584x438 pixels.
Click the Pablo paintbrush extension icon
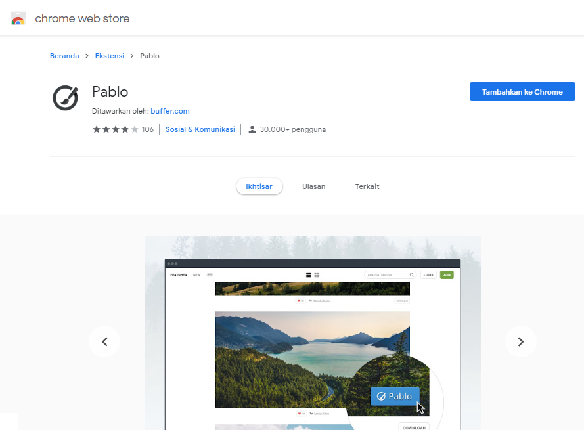66,98
